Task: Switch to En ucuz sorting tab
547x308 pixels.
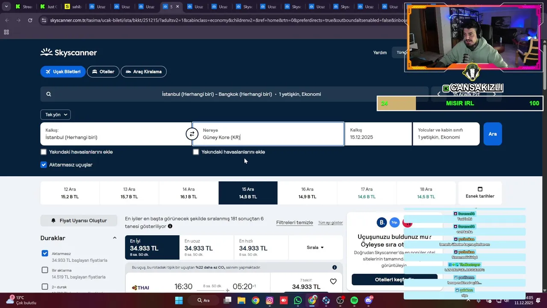Action: pos(206,247)
